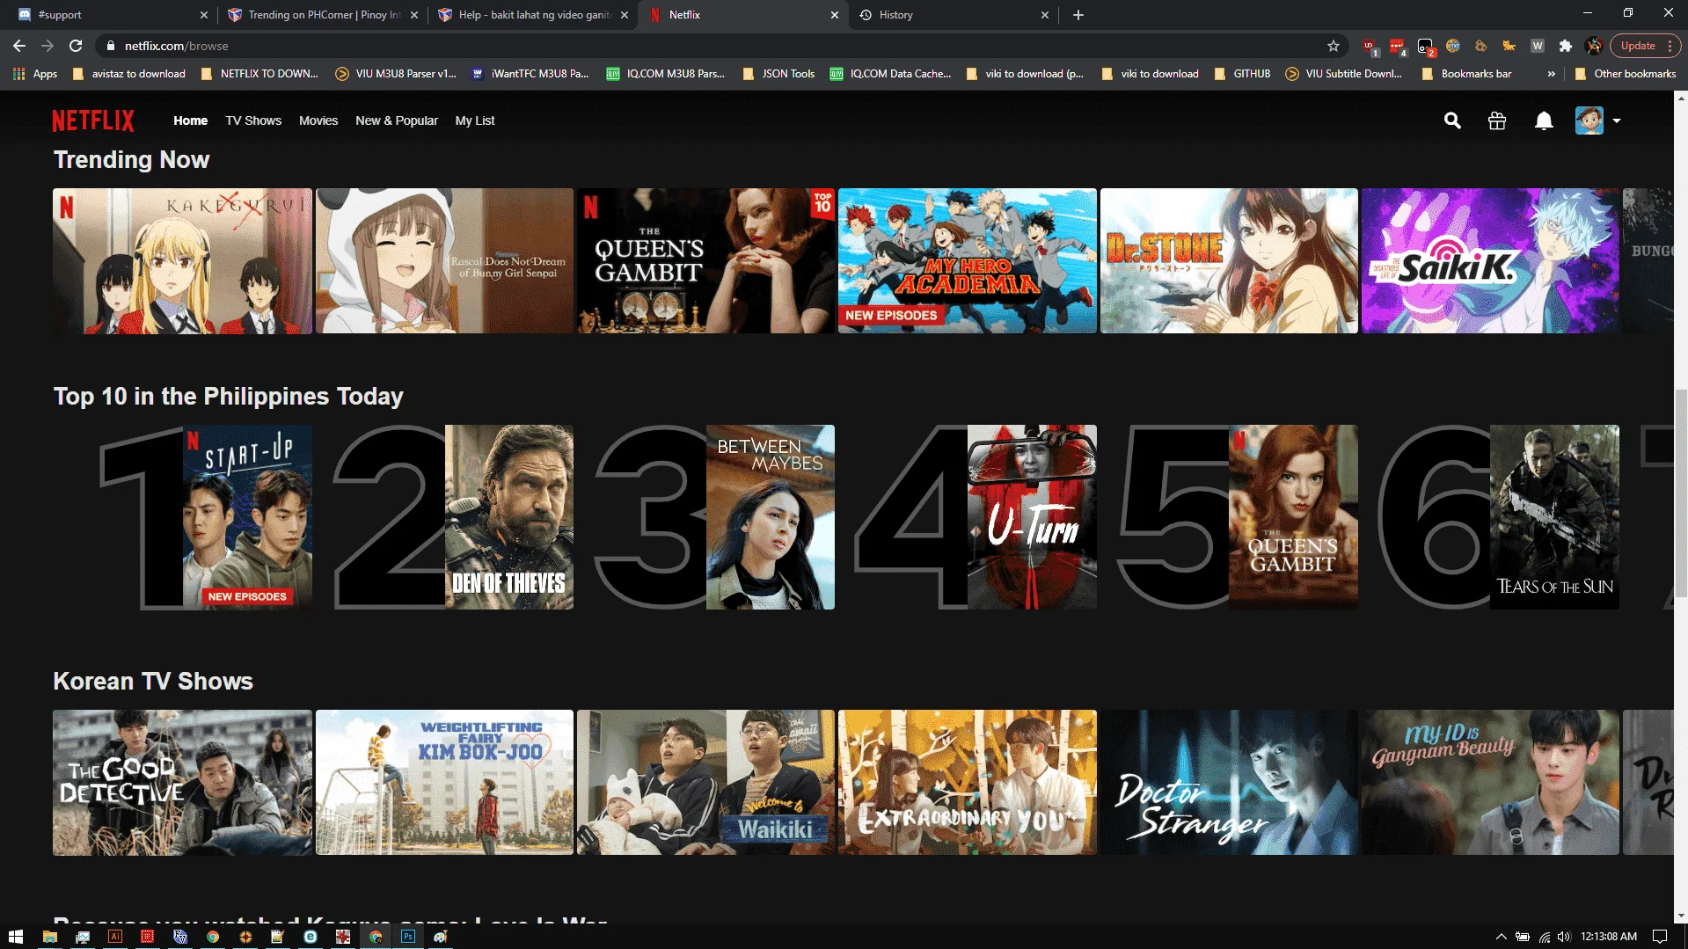Viewport: 1688px width, 949px height.
Task: Open Photoshop from taskbar
Action: pyautogui.click(x=408, y=937)
